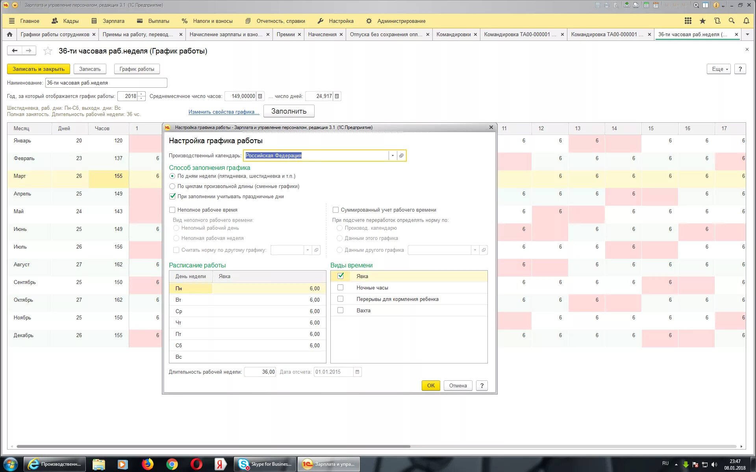756x472 pixels.
Task: Enable Суммированный учет рабочего времени checkbox
Action: pos(335,210)
